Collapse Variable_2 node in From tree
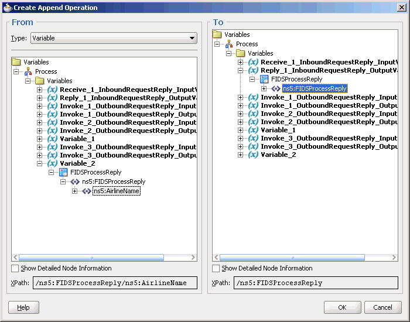This screenshot has height=322, width=410. coord(39,163)
